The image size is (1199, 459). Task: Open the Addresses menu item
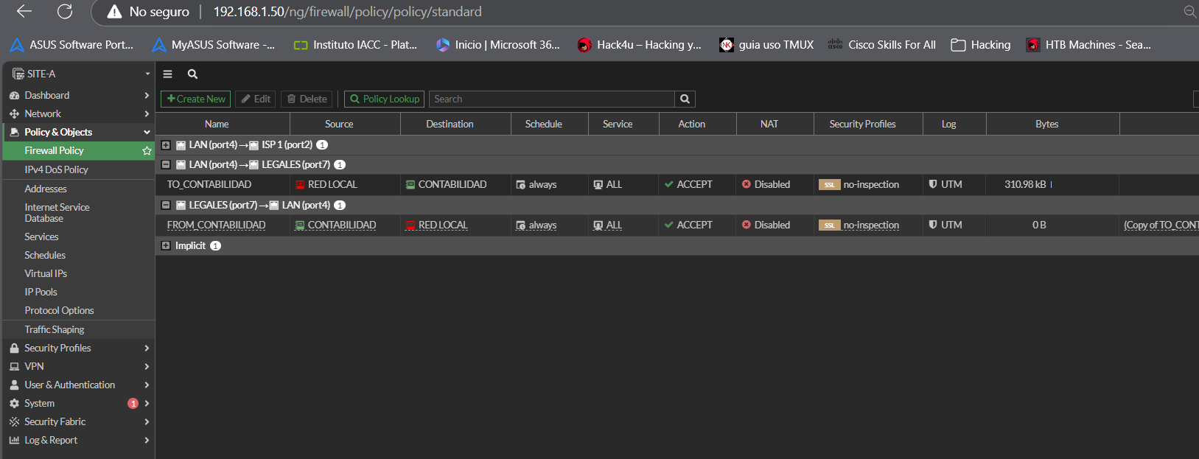point(46,189)
